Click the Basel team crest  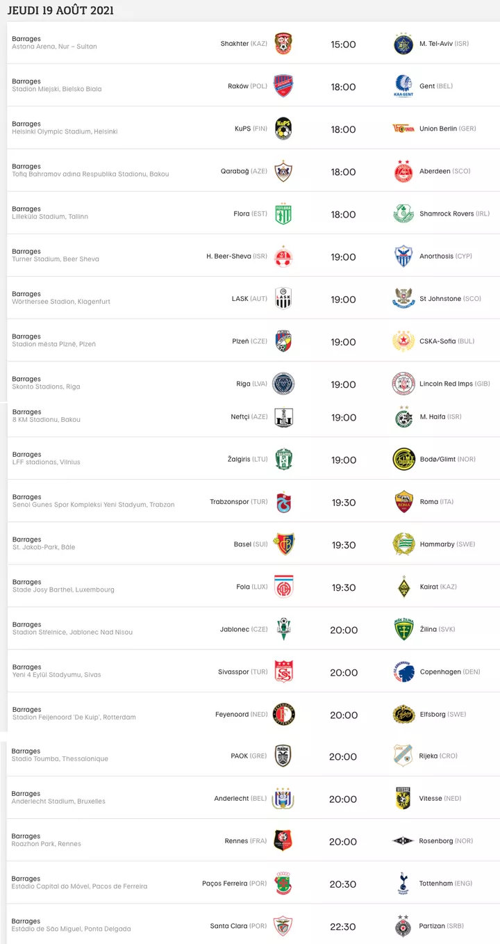click(283, 544)
